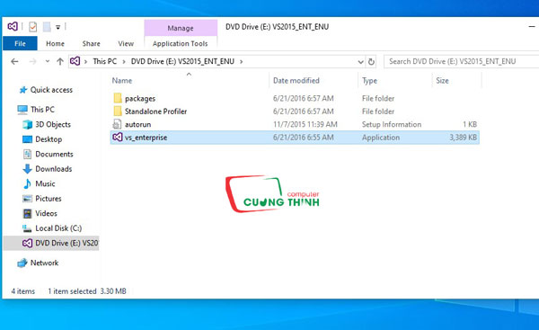This screenshot has width=539, height=330.
Task: Go up one folder level
Action: coord(60,62)
